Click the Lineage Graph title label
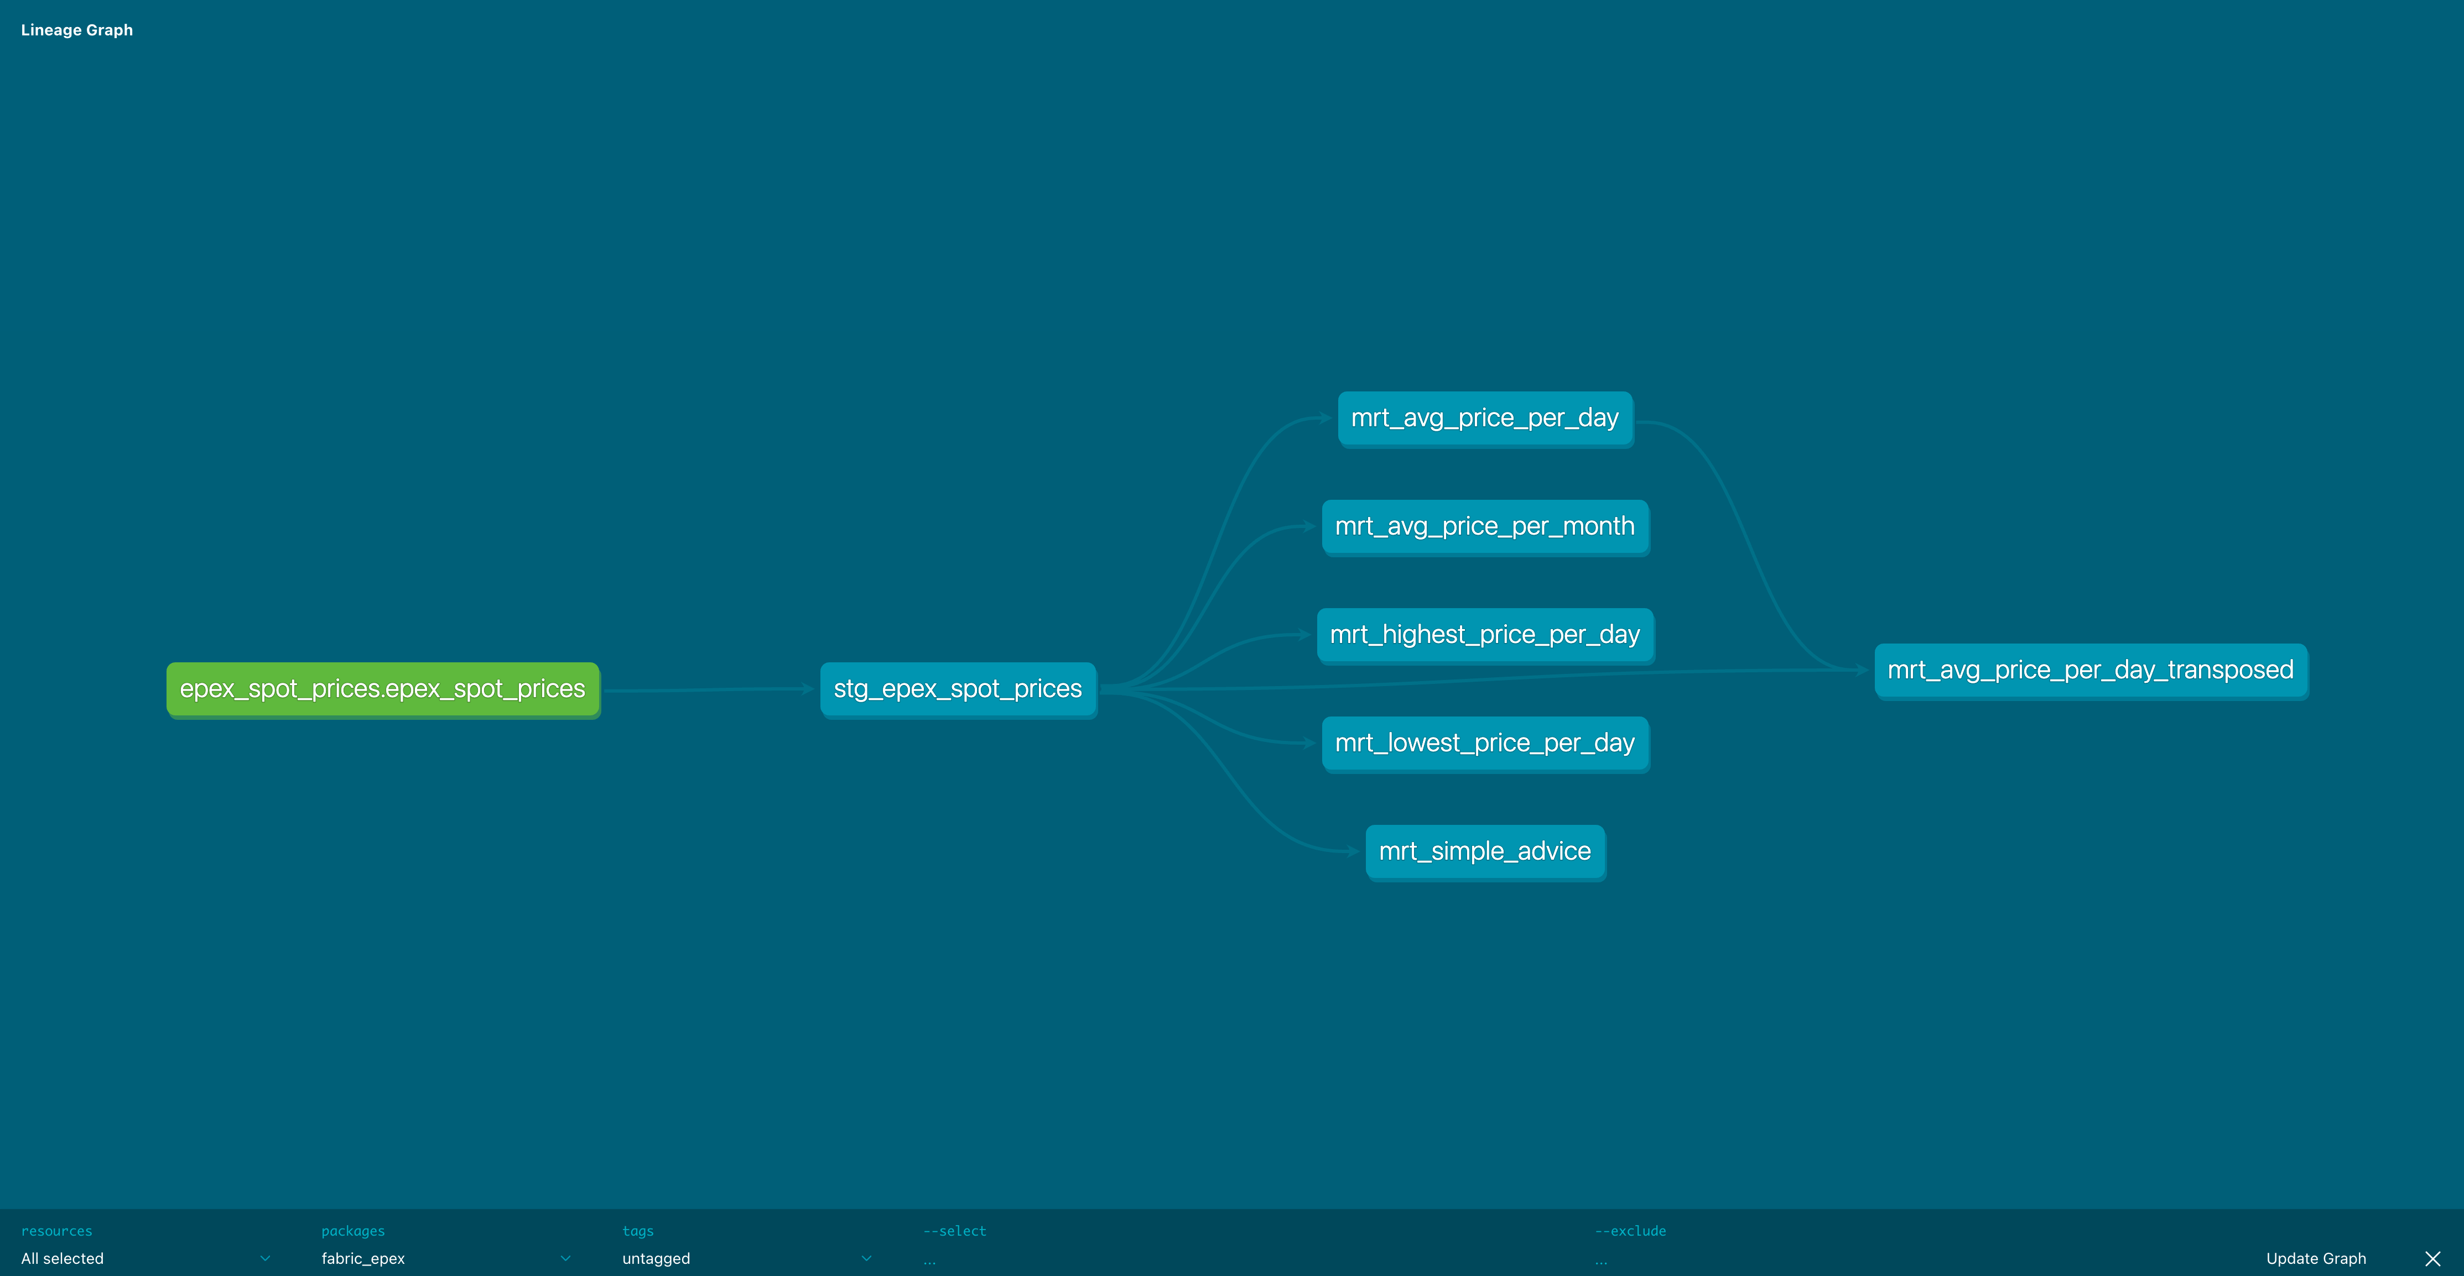The height and width of the screenshot is (1276, 2464). 76,30
